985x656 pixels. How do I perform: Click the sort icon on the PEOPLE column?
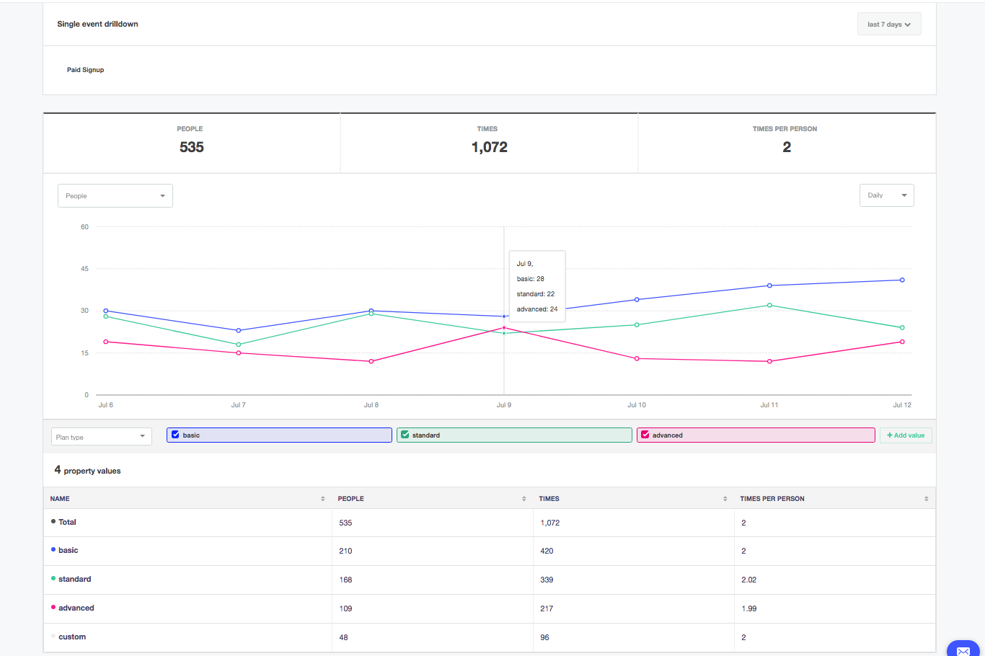(524, 498)
